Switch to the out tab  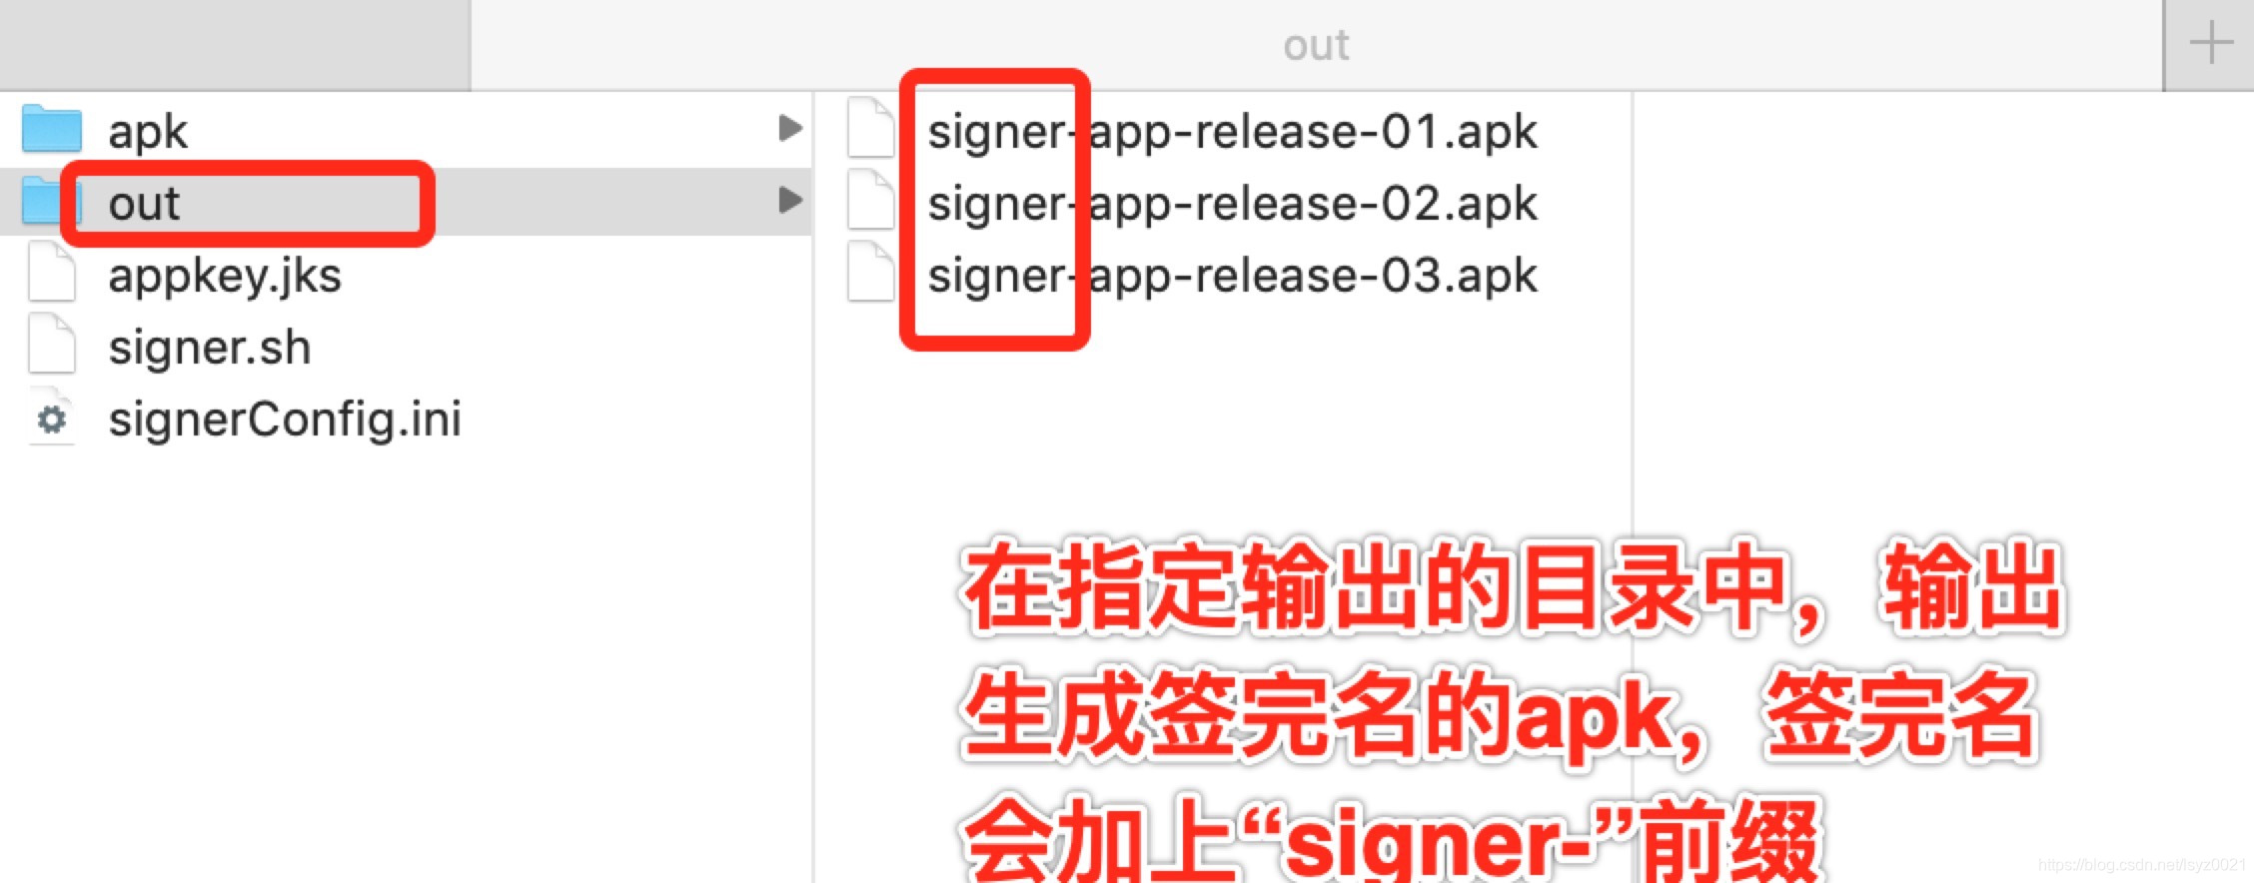coord(1317,45)
